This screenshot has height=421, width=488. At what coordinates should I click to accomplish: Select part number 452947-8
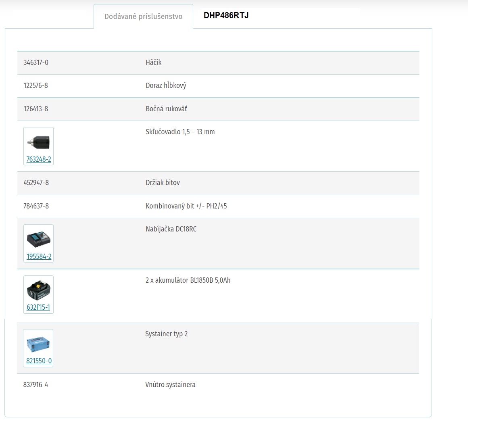coord(36,183)
